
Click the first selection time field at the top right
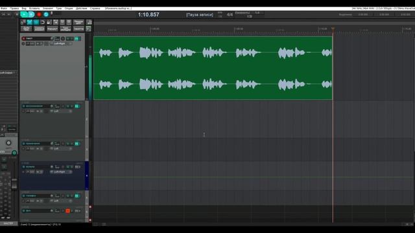pyautogui.click(x=363, y=14)
